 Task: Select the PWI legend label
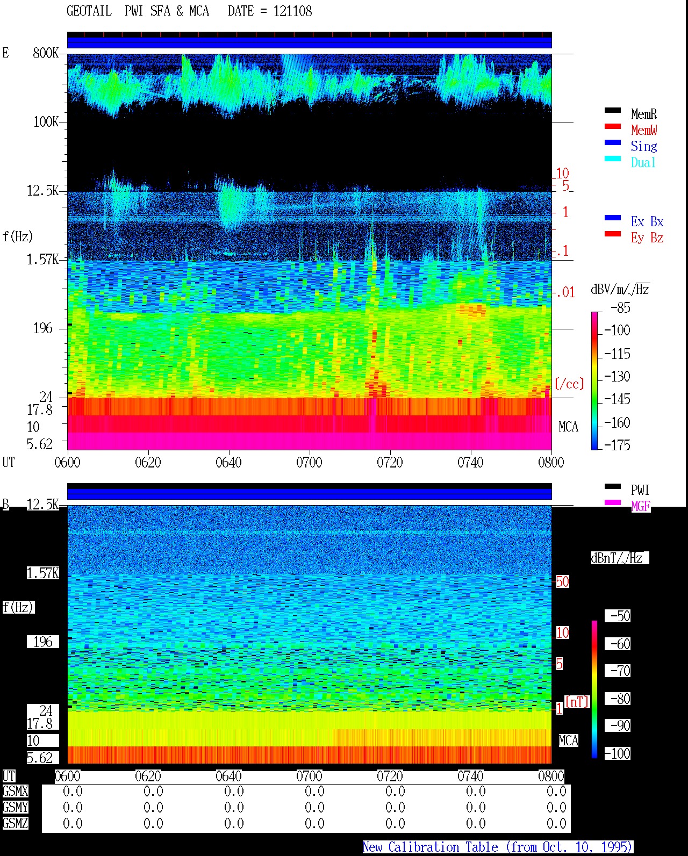pyautogui.click(x=640, y=490)
